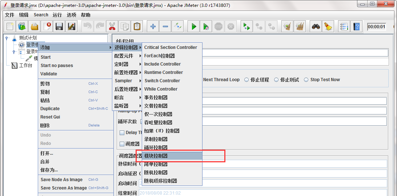Choose Critical Section Controller
The image size is (397, 196).
(172, 47)
